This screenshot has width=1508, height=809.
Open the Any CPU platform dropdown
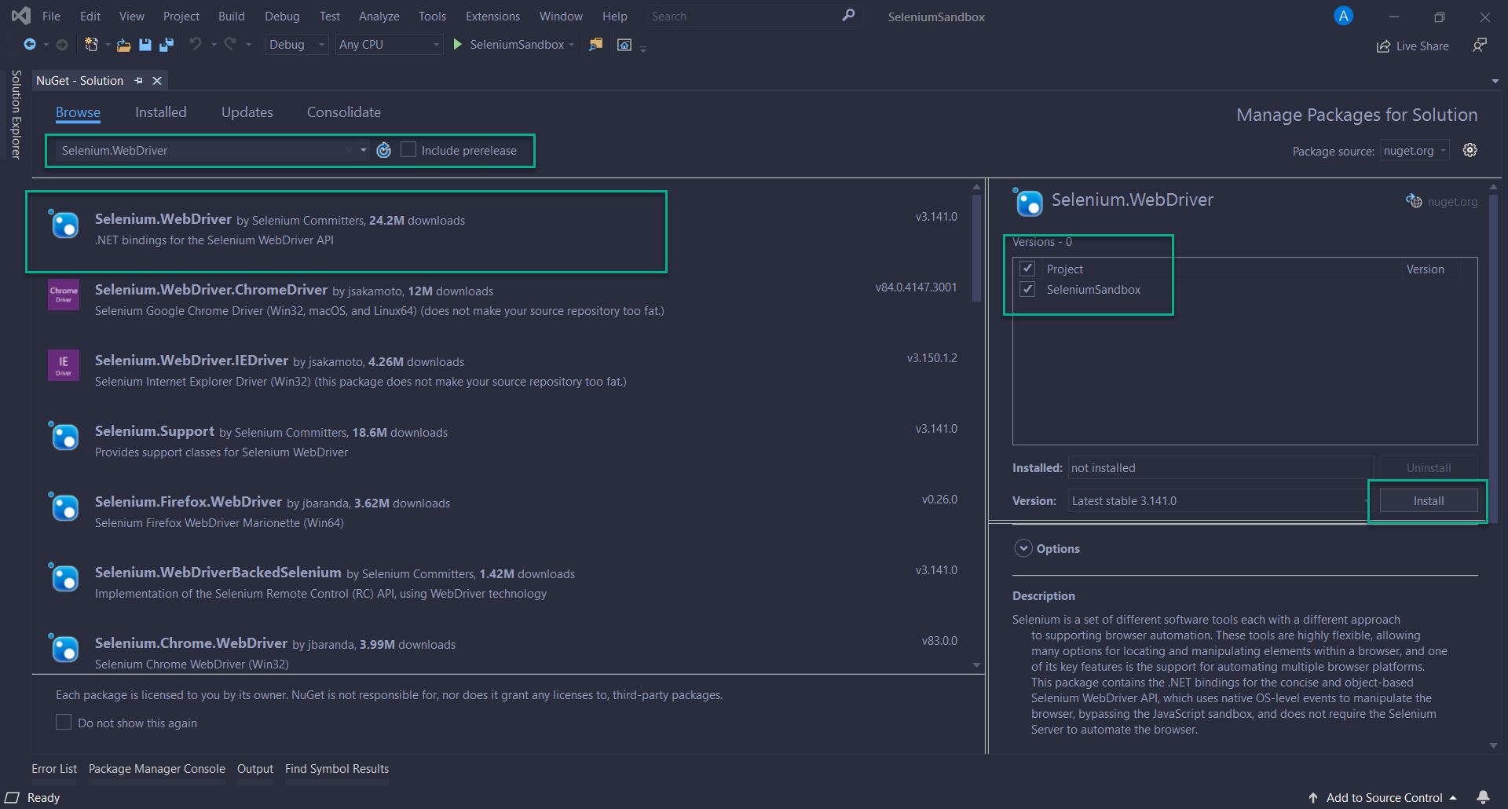(389, 45)
